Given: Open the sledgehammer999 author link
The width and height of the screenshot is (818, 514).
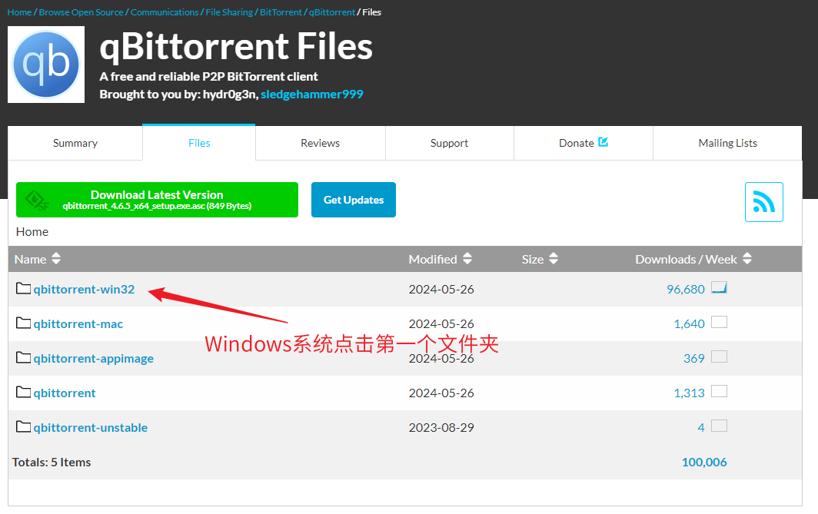Looking at the screenshot, I should coord(311,95).
